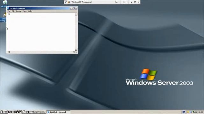The width and height of the screenshot is (204, 114).
Task: Click the Untitled - Notepad taskbar button
Action: 59,112
